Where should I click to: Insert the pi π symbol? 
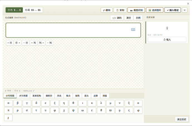tap(8, 110)
